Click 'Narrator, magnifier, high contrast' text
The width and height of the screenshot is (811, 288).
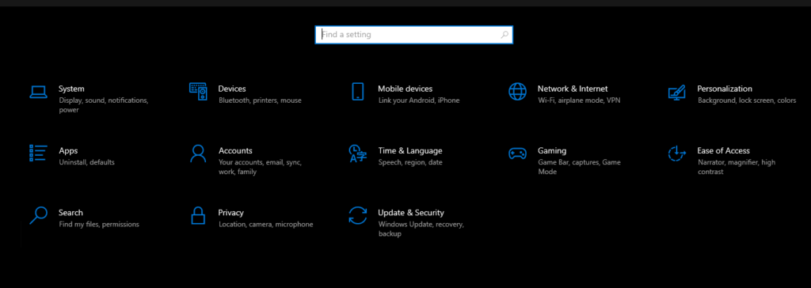[737, 167]
